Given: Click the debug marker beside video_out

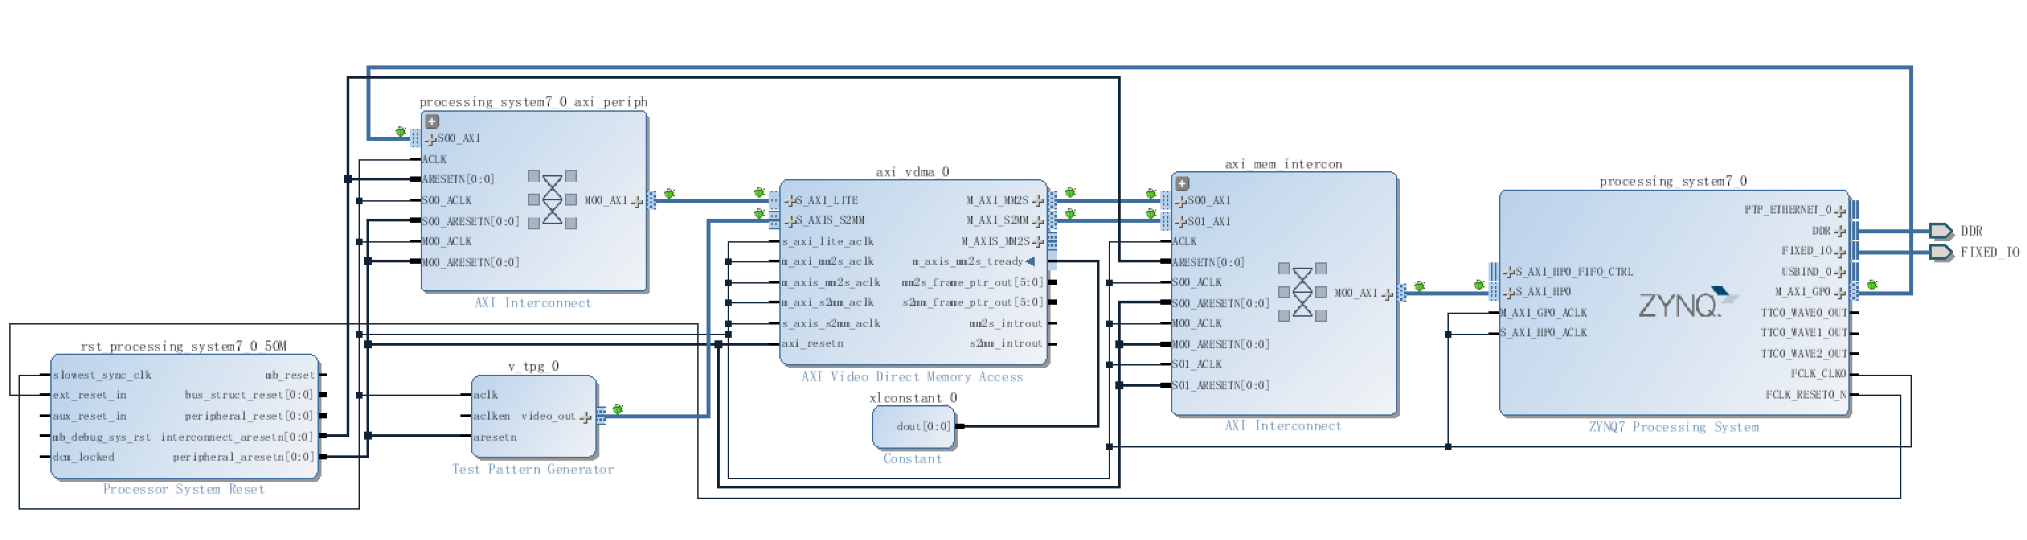Looking at the screenshot, I should click(x=618, y=410).
